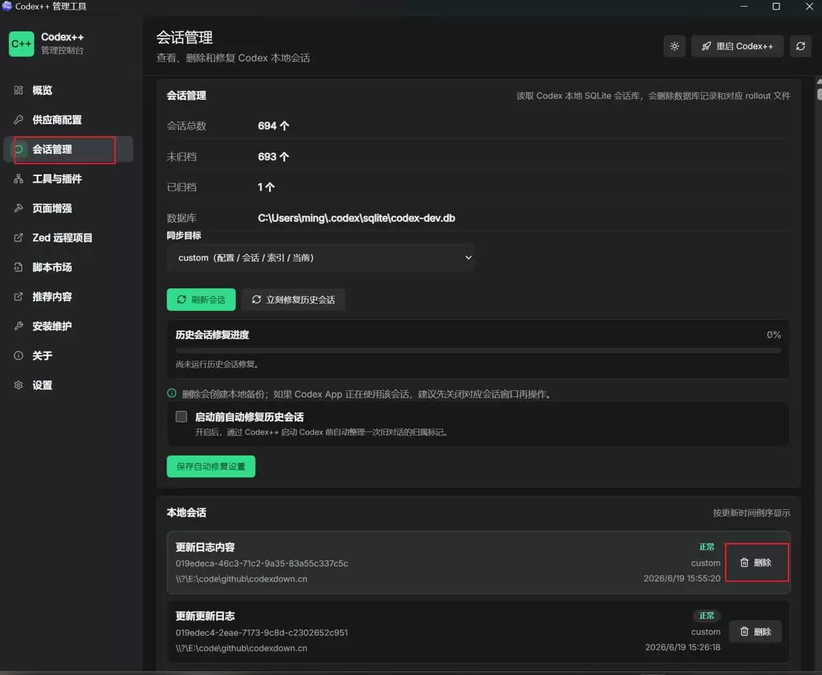Open 脚本市场 page
This screenshot has height=675, width=822.
(x=68, y=267)
